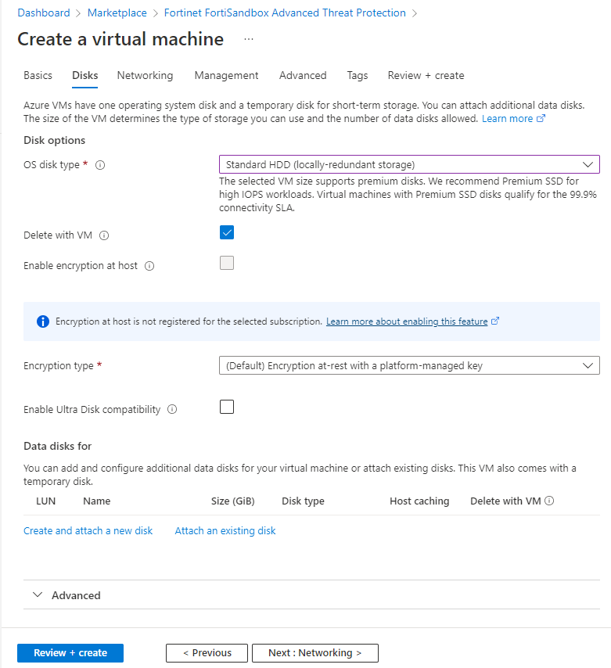Click the Review + create button
This screenshot has height=668, width=611.
(70, 653)
